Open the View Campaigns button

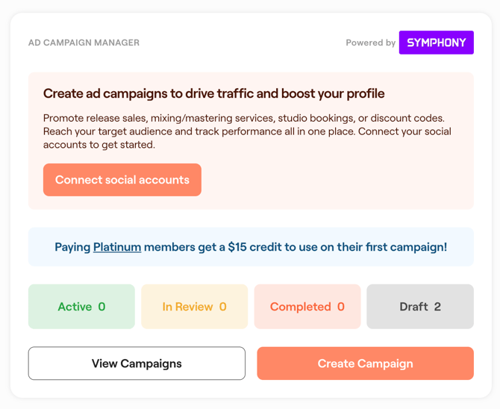137,363
